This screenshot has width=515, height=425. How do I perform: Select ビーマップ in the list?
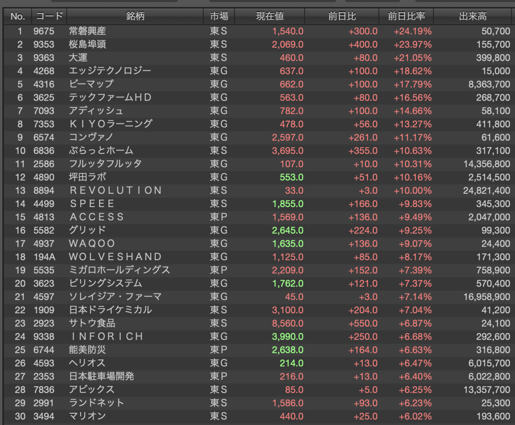(91, 84)
